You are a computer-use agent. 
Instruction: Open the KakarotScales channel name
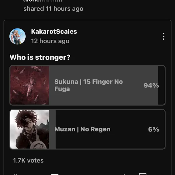[54, 32]
